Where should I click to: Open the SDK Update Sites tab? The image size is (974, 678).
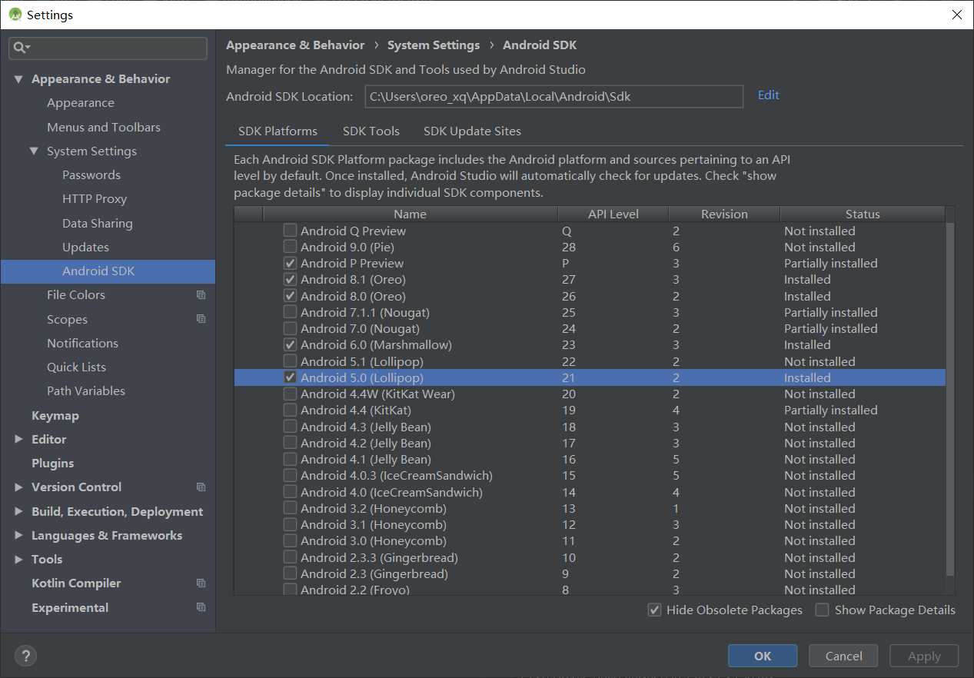(x=472, y=131)
